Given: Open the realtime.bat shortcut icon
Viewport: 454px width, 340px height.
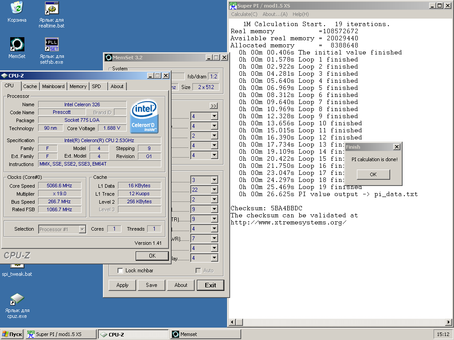Looking at the screenshot, I should click(51, 8).
